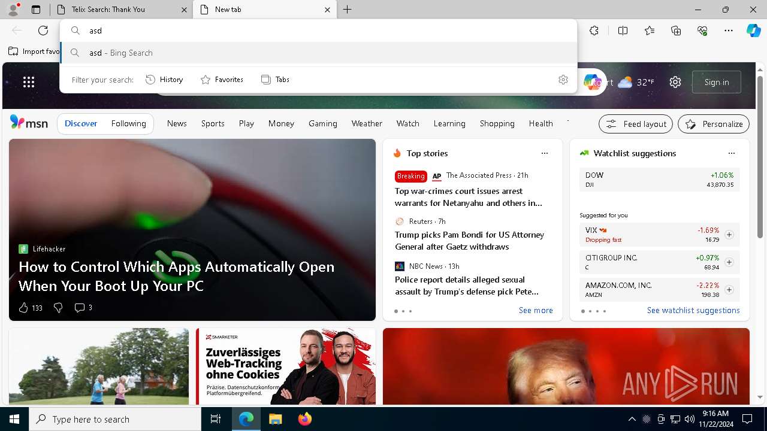This screenshot has height=431, width=767.
Task: Toggle the split screen icon
Action: pyautogui.click(x=623, y=31)
